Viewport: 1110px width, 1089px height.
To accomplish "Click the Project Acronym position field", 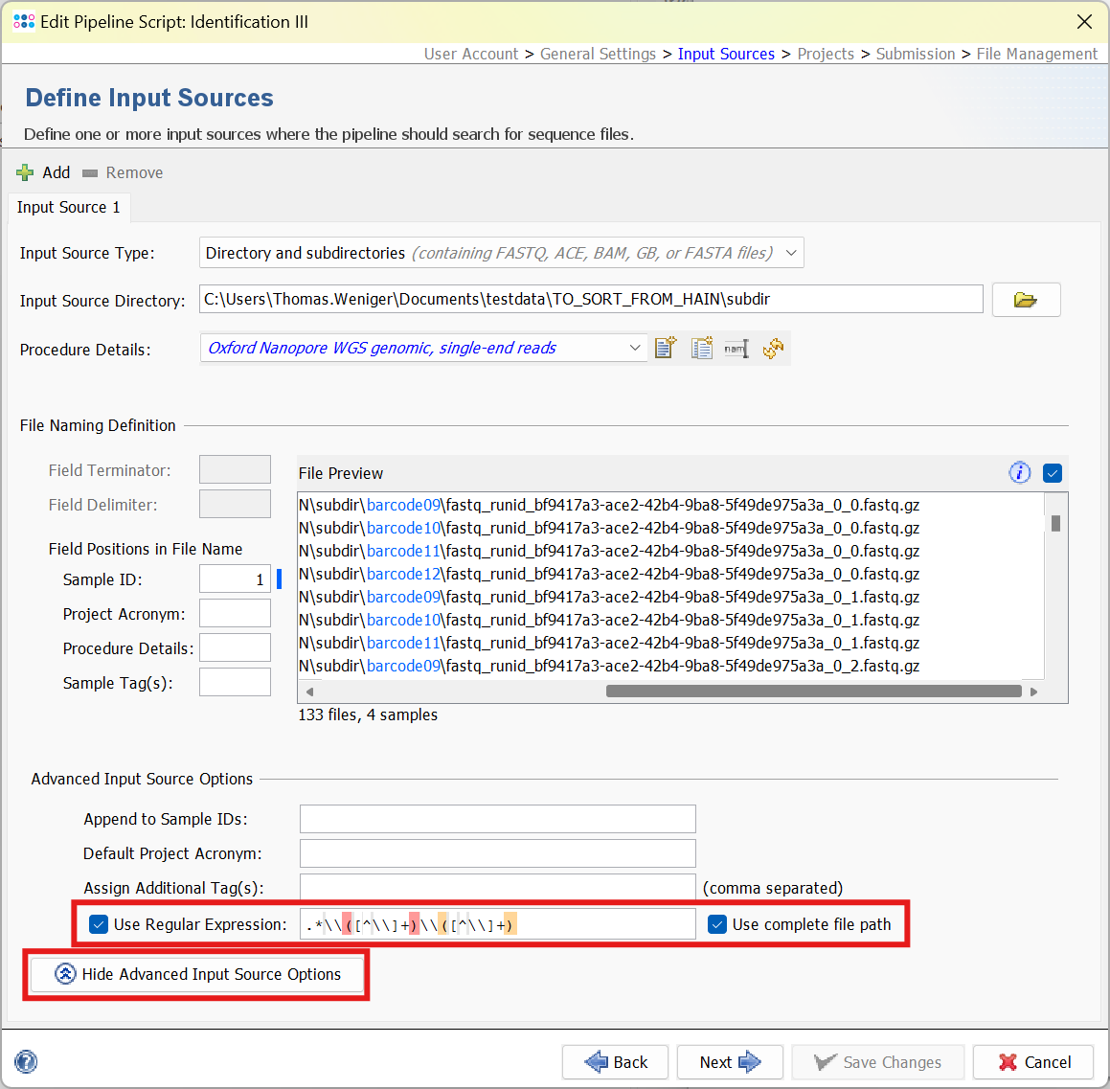I will pos(235,613).
